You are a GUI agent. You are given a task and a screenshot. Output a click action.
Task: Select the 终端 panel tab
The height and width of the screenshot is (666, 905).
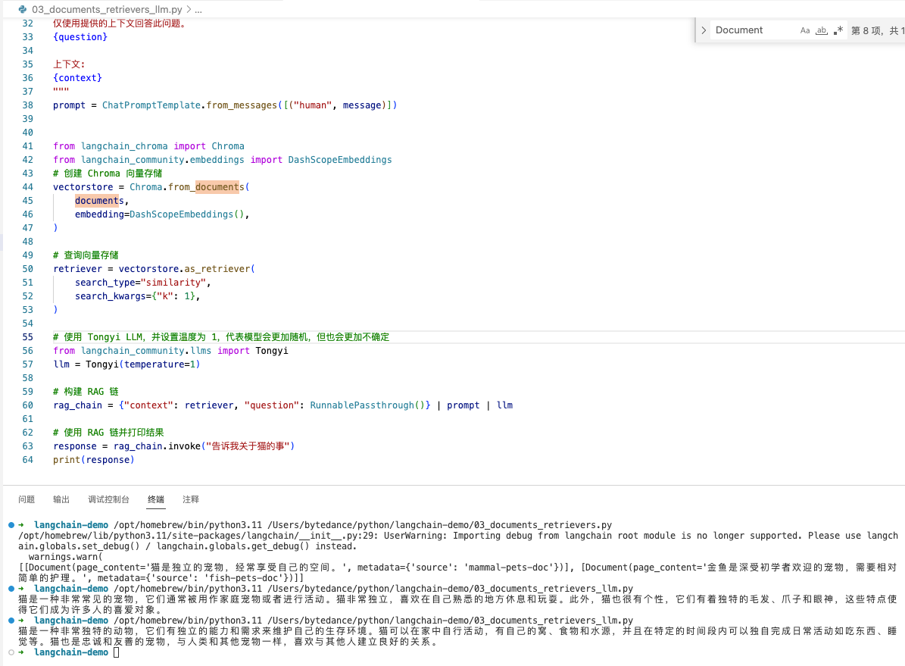tap(156, 499)
